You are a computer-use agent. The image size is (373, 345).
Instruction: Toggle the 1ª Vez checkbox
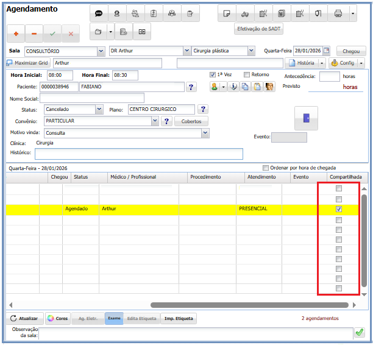click(213, 75)
